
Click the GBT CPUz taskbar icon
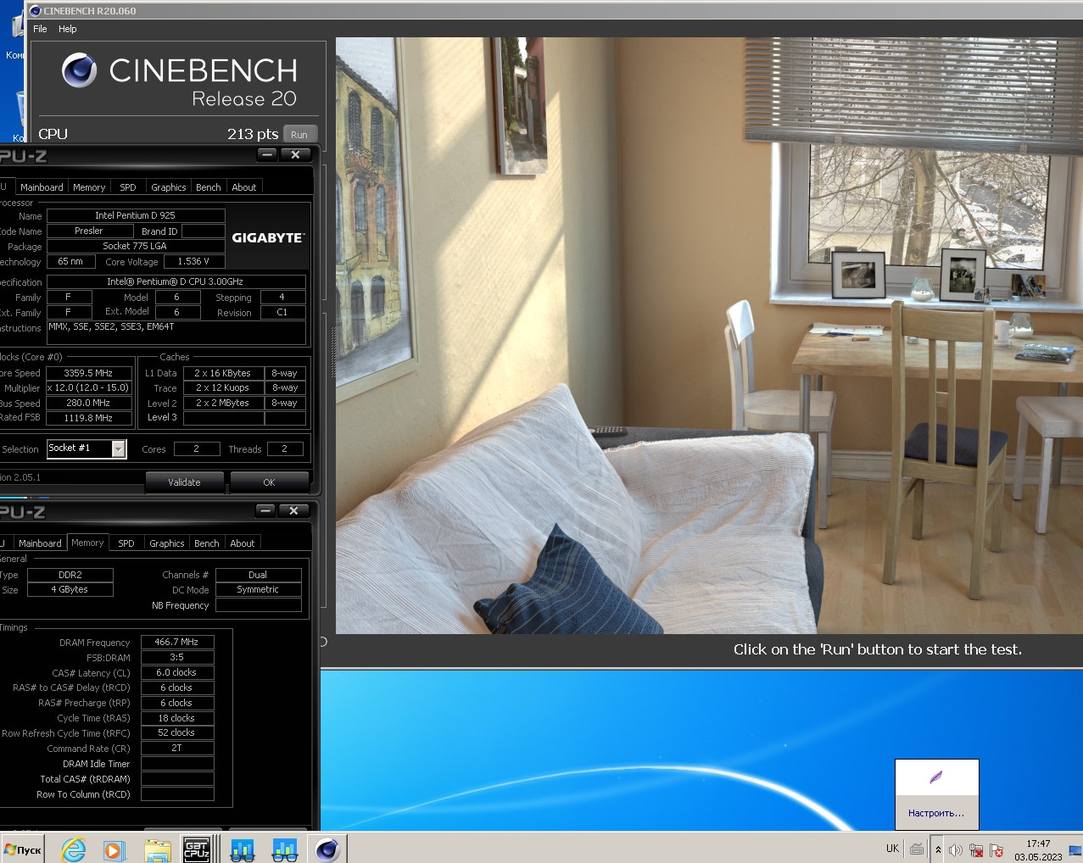click(x=197, y=849)
